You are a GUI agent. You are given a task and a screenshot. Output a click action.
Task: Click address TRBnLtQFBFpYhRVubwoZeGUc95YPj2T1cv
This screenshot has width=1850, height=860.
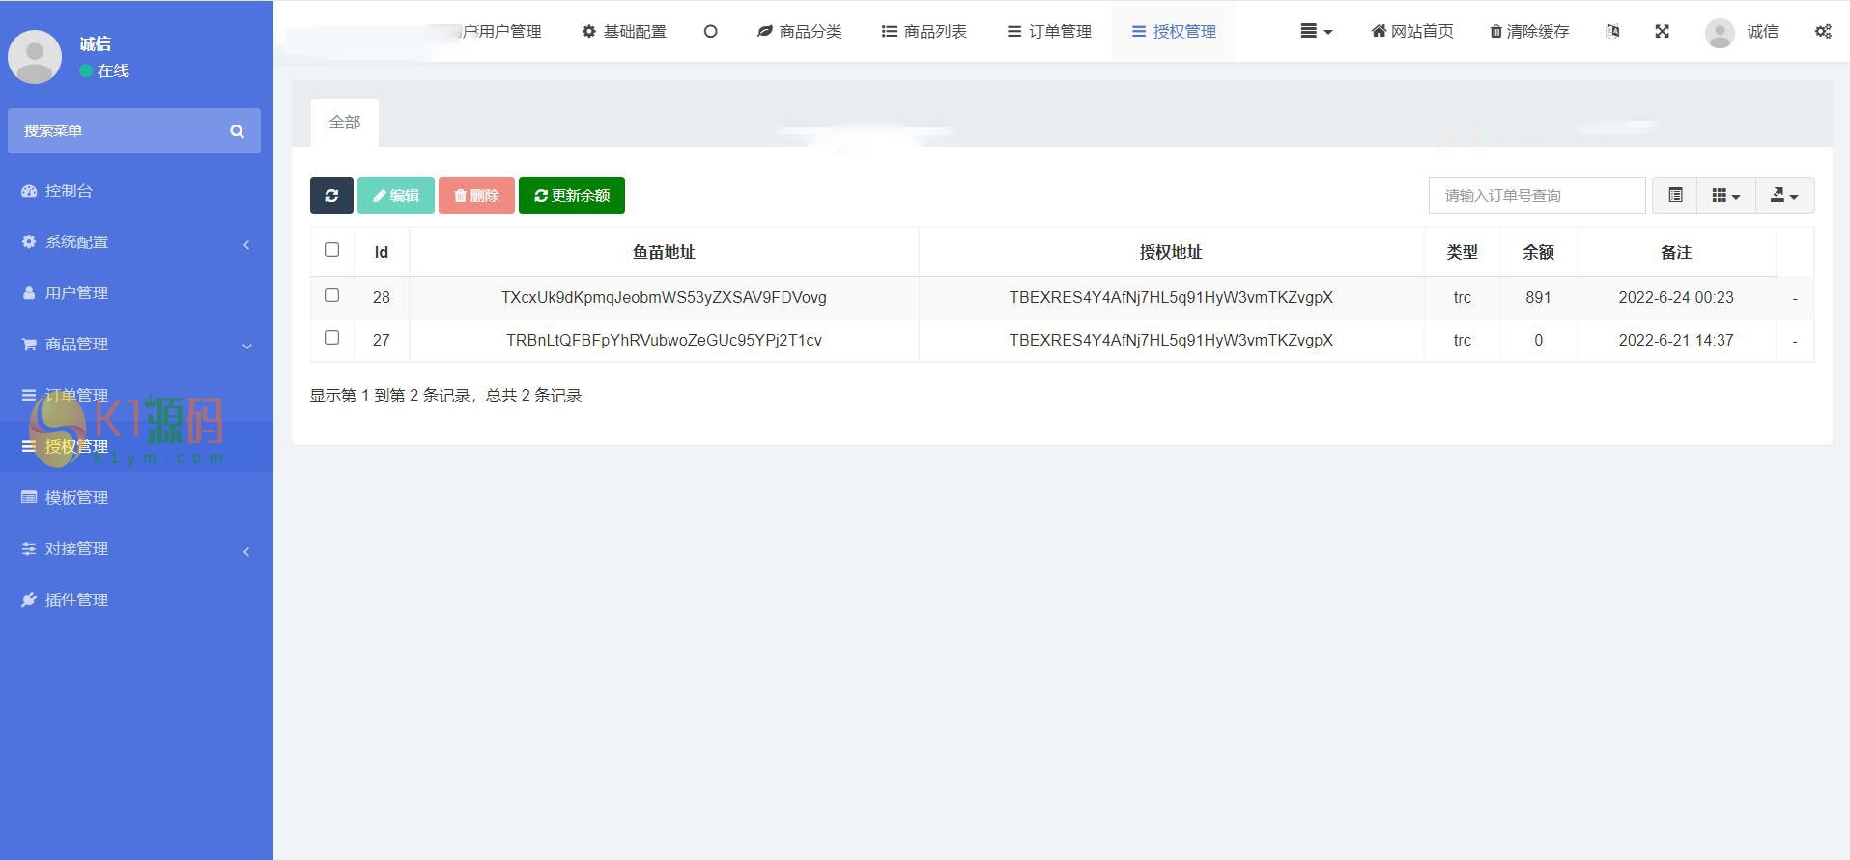click(664, 341)
